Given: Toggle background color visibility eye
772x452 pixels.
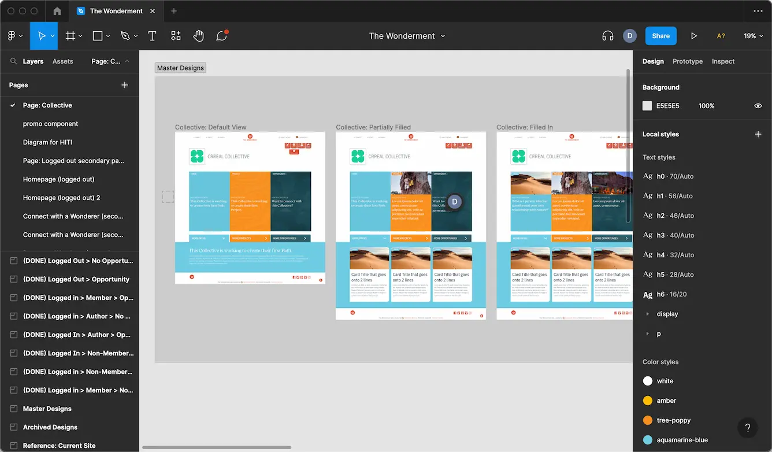Looking at the screenshot, I should pos(758,106).
